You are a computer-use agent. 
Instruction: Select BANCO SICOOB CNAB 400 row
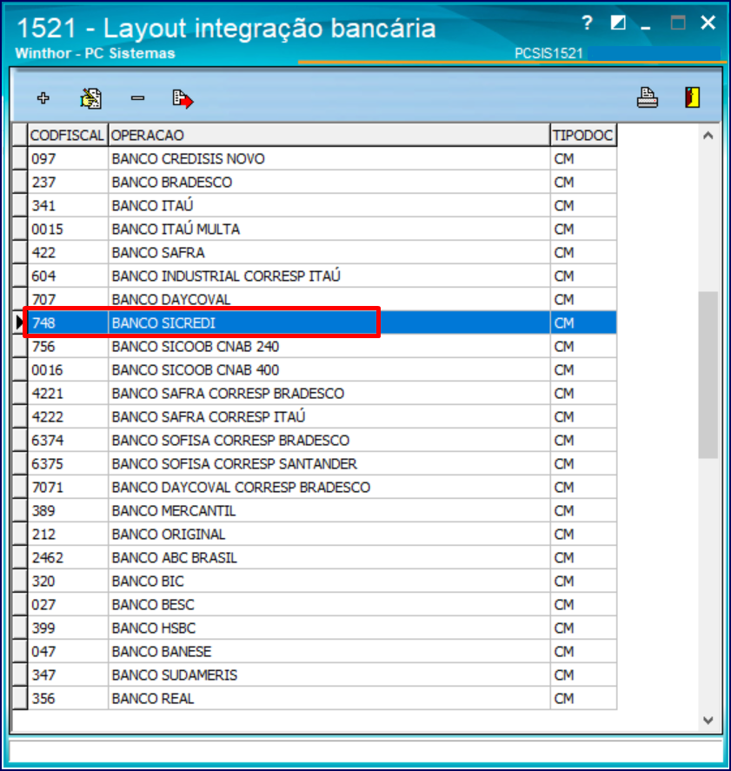[x=322, y=369]
